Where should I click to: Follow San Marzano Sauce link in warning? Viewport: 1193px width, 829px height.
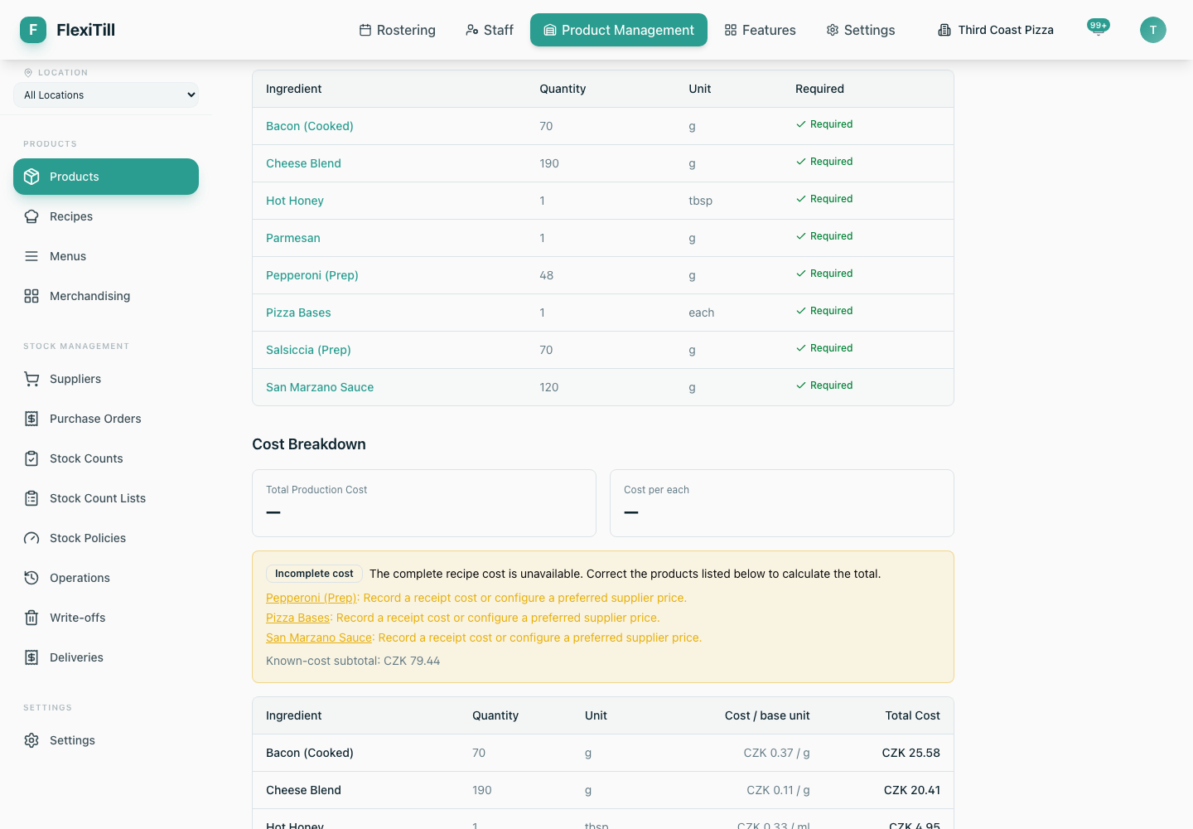(x=319, y=638)
